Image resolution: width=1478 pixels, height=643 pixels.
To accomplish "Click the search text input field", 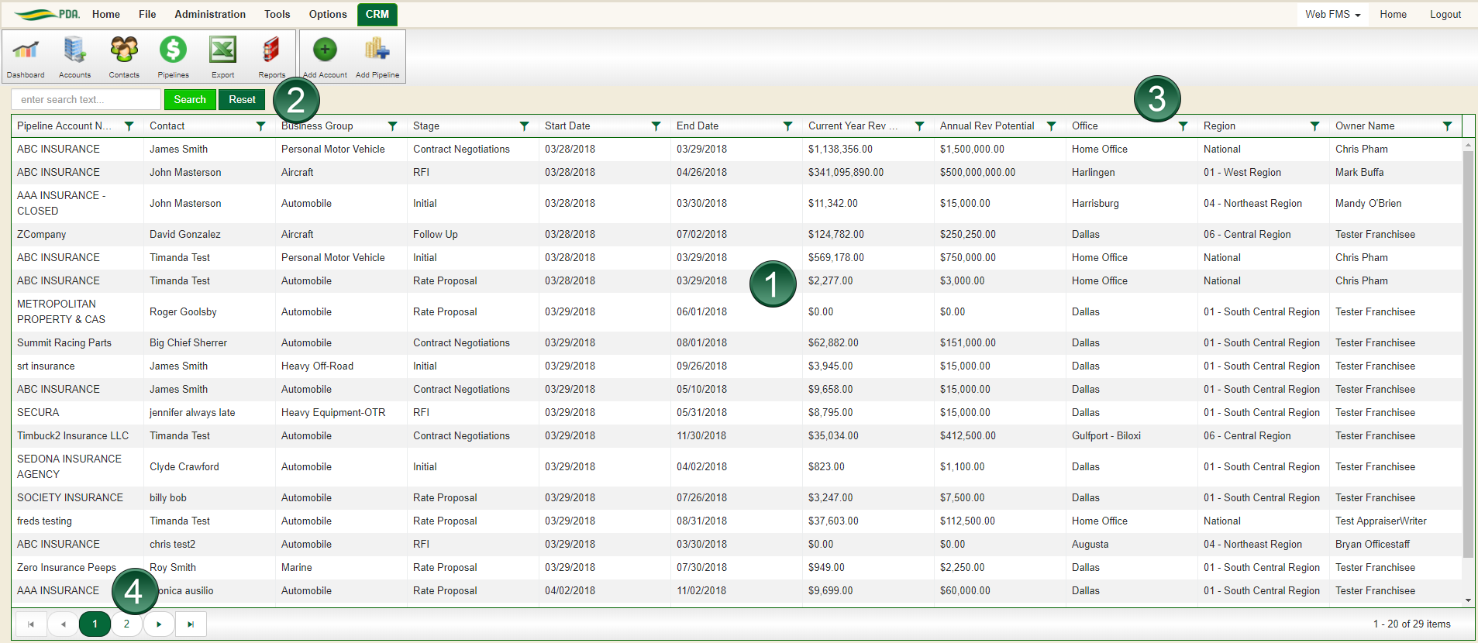I will click(x=86, y=100).
